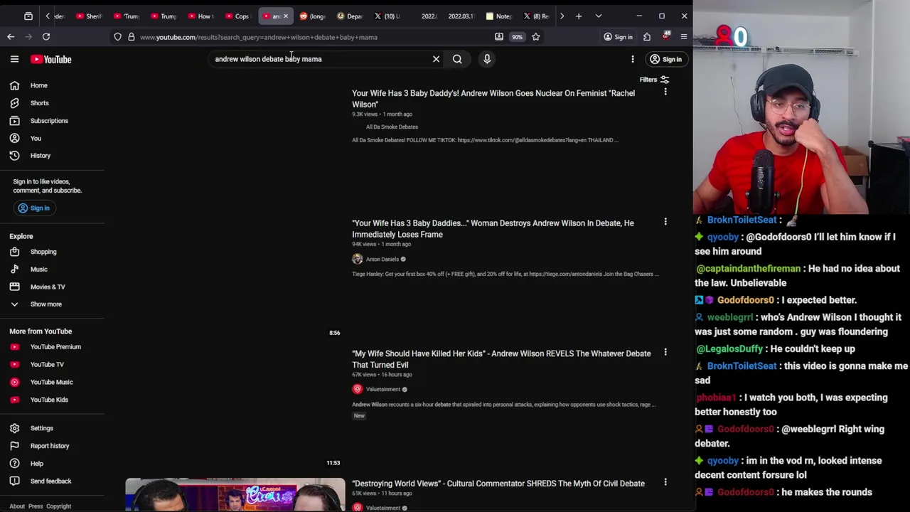The image size is (910, 512).
Task: Open Anton Daniels channel
Action: click(x=382, y=259)
